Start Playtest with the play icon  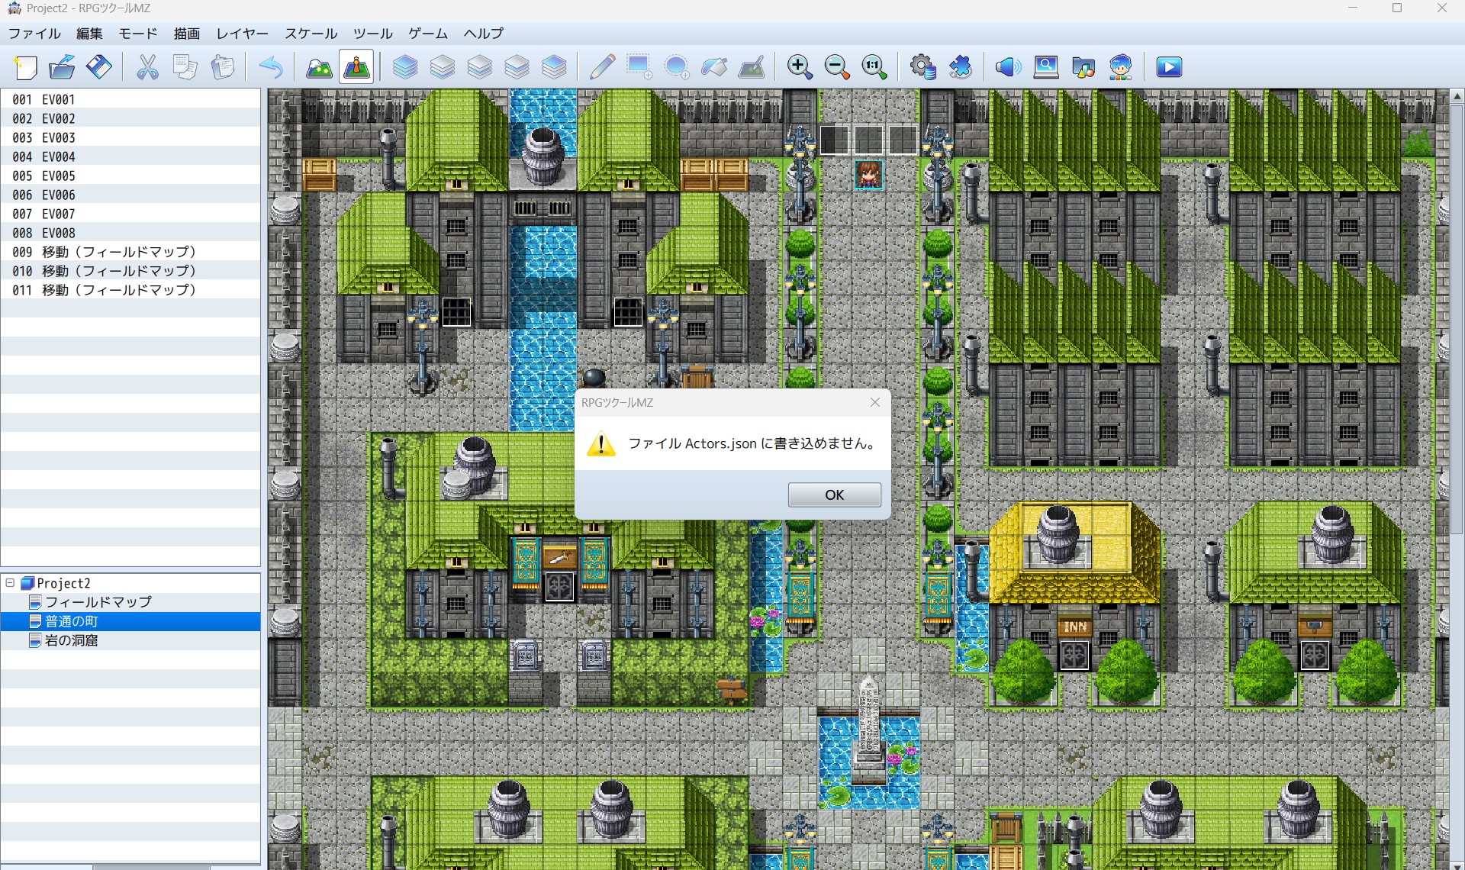tap(1168, 67)
